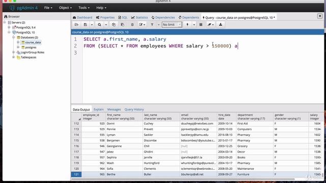Click the Delete rows trash icon
This screenshot has height=183, width=326.
click(132, 25)
